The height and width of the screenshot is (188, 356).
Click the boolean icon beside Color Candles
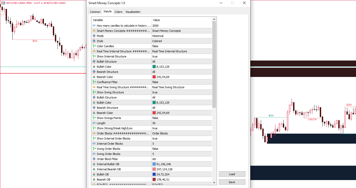pos(94,46)
